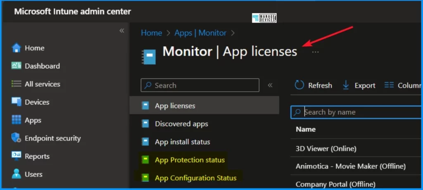The height and width of the screenshot is (190, 423).
Task: Open Users from the sidebar
Action: (34, 175)
